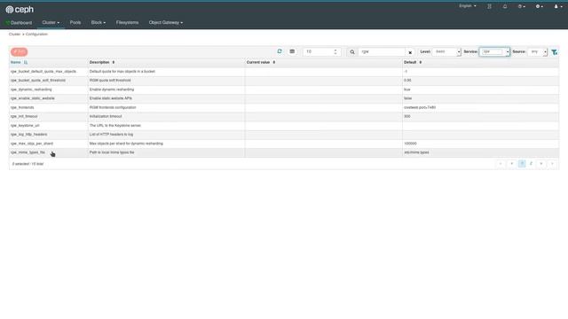Open the English language dropdown
The height and width of the screenshot is (319, 568).
468,6
